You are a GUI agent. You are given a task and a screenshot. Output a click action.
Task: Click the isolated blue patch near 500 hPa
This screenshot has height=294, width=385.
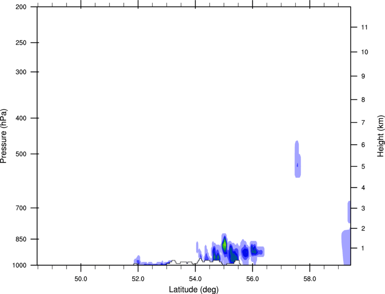tap(298, 159)
